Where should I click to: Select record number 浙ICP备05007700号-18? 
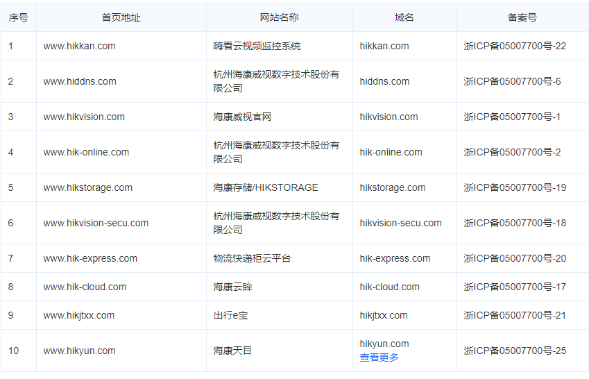click(515, 223)
